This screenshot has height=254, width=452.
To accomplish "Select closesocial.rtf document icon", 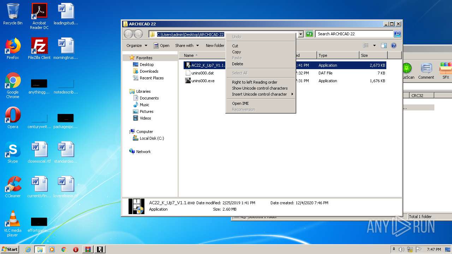I will pos(39,152).
